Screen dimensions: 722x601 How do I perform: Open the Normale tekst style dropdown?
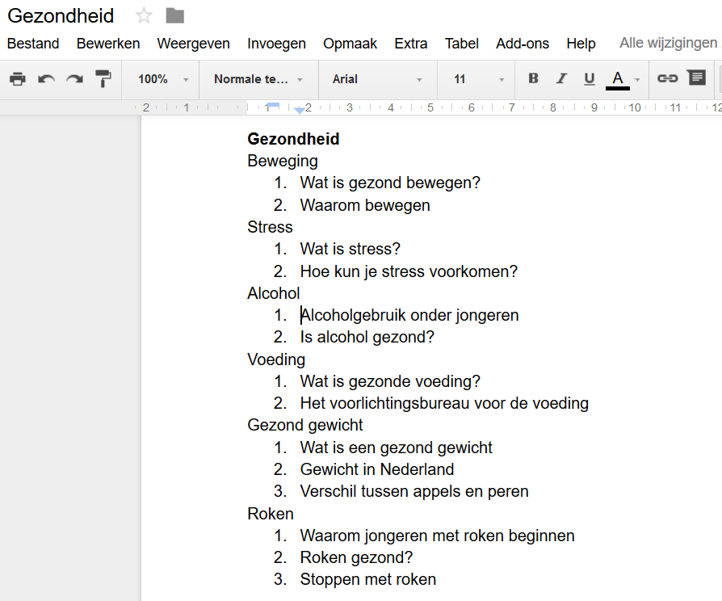click(x=258, y=79)
